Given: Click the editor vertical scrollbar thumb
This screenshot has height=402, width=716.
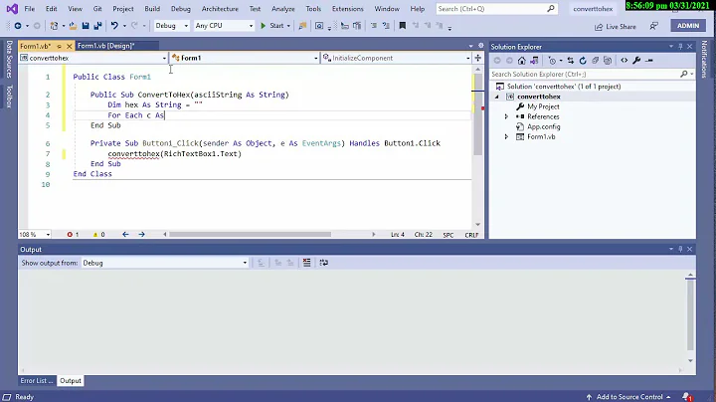Looking at the screenshot, I should click(477, 114).
